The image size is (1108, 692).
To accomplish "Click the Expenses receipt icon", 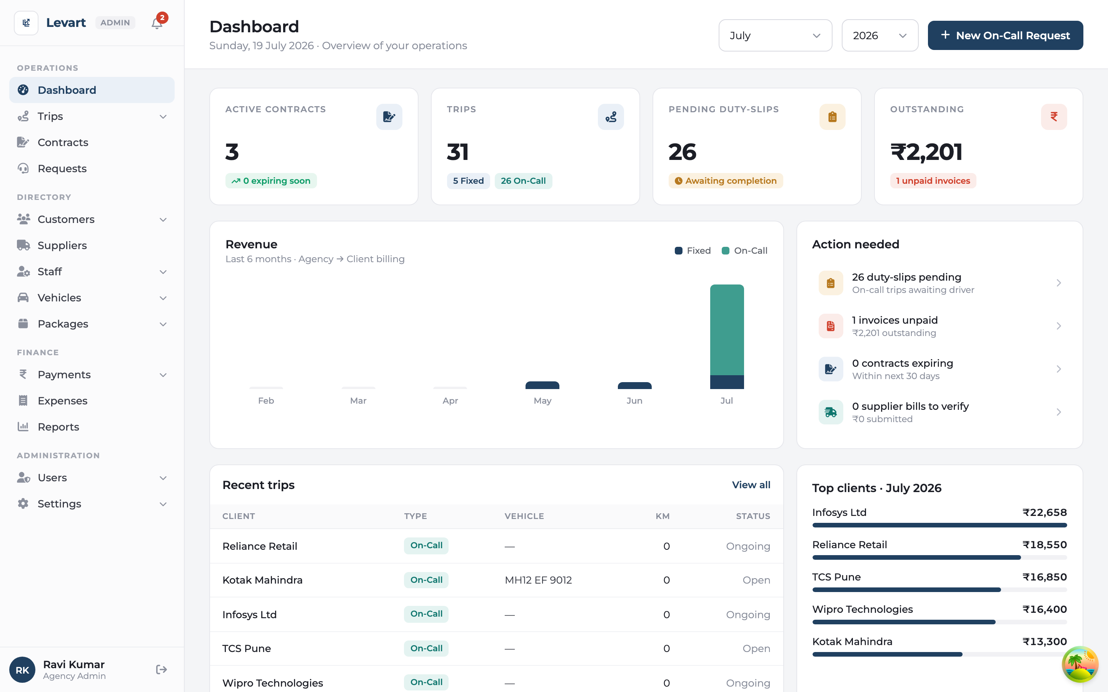I will click(x=23, y=401).
